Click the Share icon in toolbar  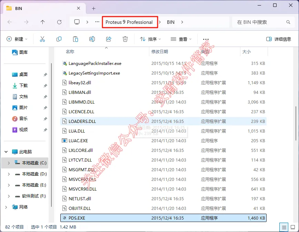pyautogui.click(x=109, y=39)
